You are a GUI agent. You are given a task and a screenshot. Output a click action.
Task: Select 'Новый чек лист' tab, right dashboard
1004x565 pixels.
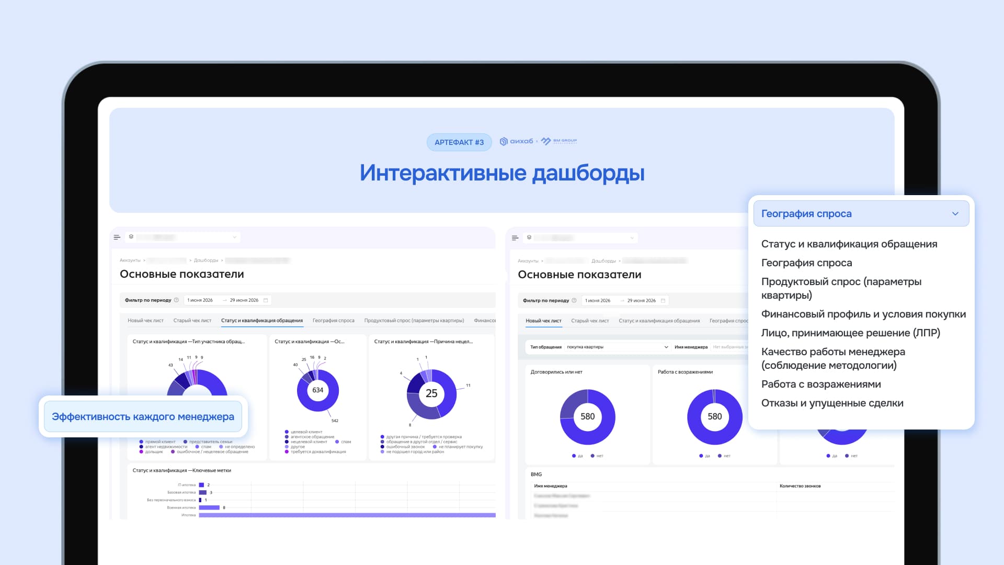543,321
